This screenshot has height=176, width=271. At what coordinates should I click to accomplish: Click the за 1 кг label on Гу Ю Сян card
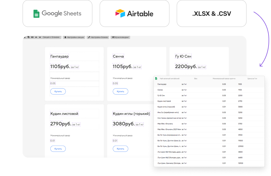202,67
